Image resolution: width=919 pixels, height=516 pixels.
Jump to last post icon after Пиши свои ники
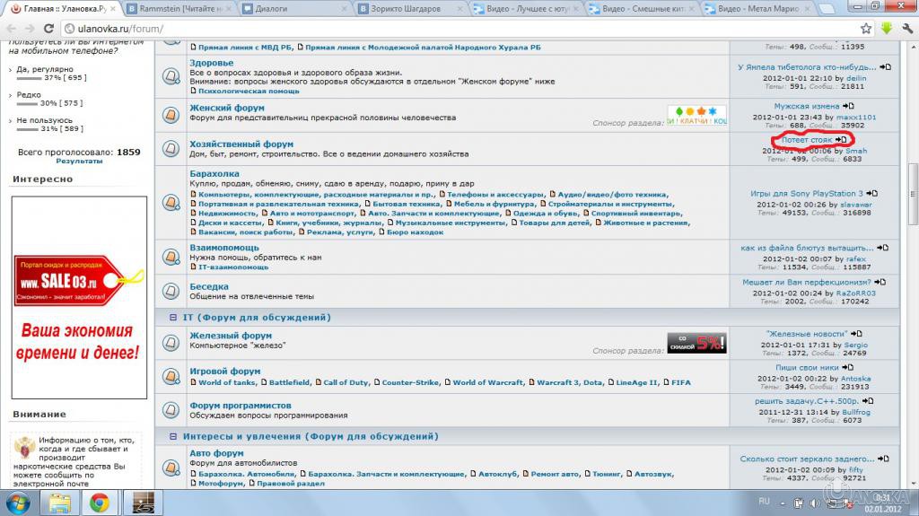(x=847, y=368)
